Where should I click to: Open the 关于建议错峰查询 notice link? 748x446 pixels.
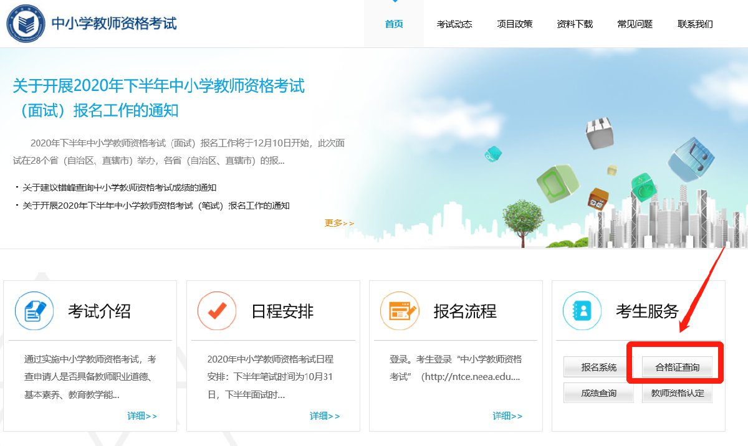pyautogui.click(x=120, y=187)
